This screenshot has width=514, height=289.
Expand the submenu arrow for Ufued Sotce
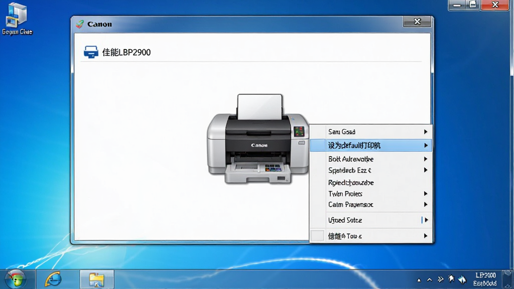point(426,220)
